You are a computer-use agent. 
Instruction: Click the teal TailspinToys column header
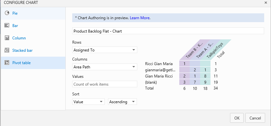click(x=215, y=50)
